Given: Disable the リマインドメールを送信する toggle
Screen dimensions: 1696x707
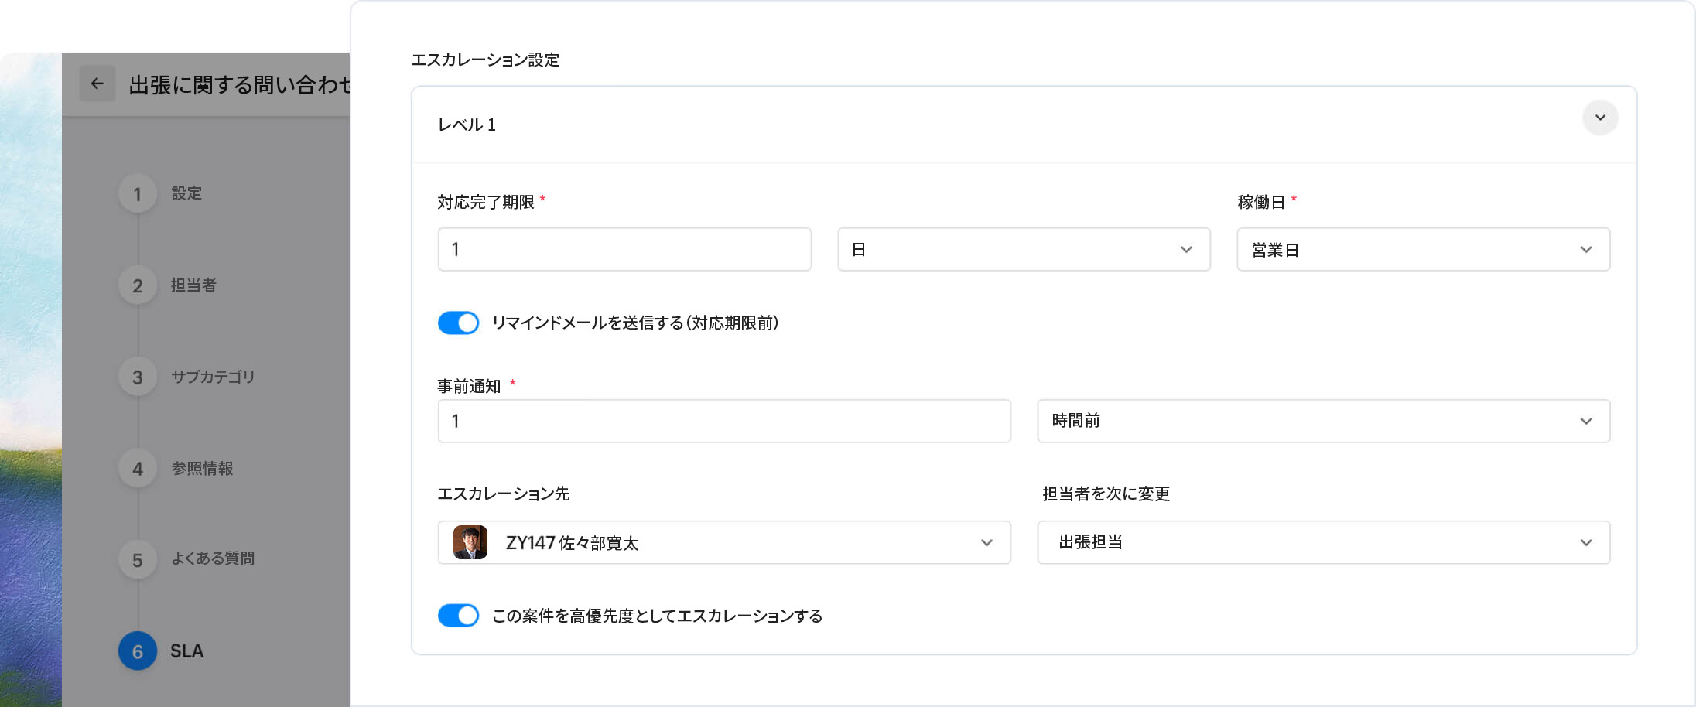Looking at the screenshot, I should click(x=458, y=323).
